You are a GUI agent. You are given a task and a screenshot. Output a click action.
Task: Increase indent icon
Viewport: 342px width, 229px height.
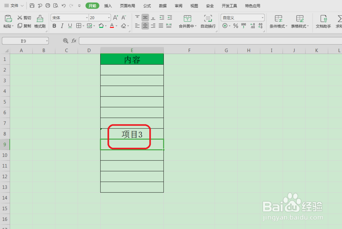tap(170, 18)
